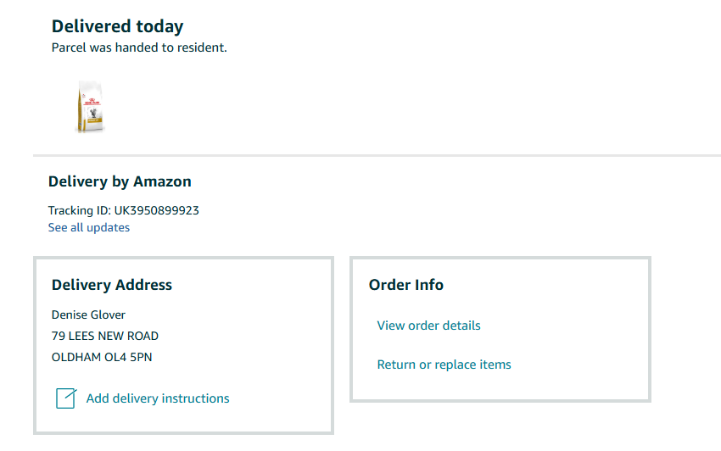Click Add delivery instructions link text
This screenshot has height=451, width=721.
point(158,398)
